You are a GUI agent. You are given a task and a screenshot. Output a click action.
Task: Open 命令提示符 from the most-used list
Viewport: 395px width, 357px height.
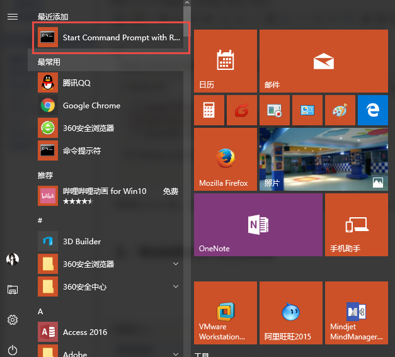pos(110,150)
